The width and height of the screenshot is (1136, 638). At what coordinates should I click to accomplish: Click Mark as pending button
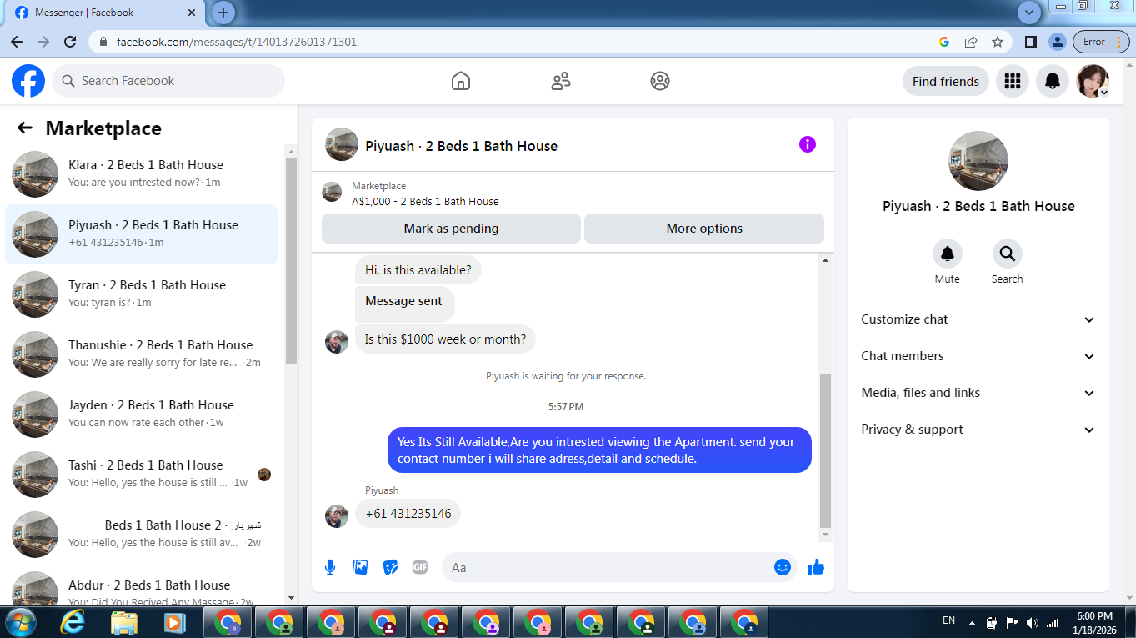pos(451,229)
